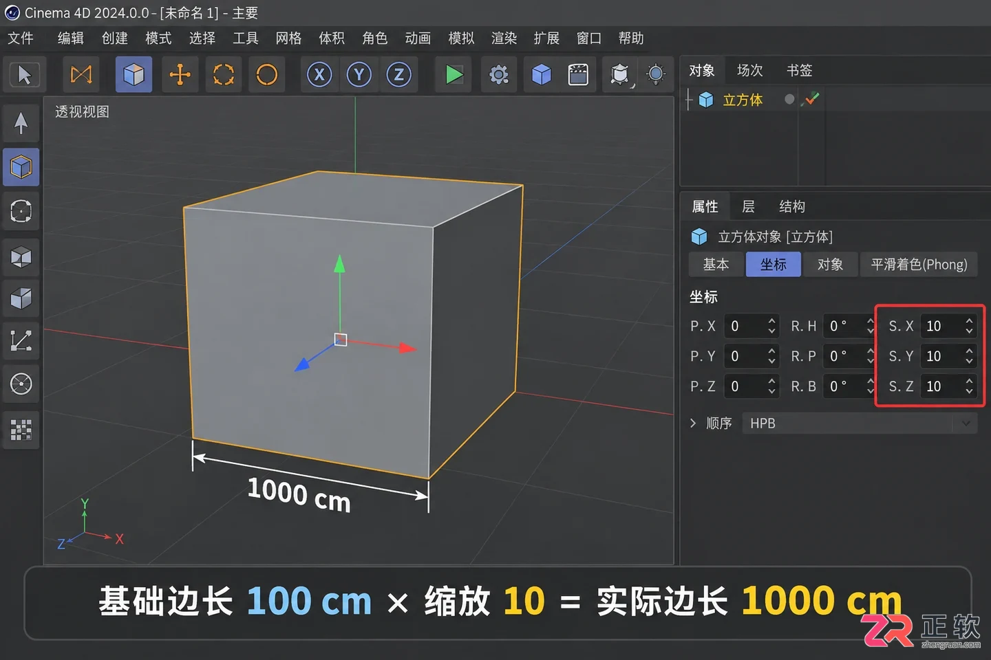Toggle the Y axis lock

[x=359, y=74]
